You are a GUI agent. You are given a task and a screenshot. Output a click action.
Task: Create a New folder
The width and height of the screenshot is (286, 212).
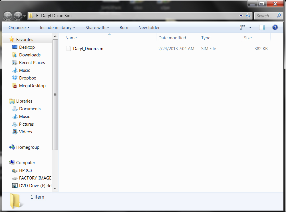click(149, 28)
